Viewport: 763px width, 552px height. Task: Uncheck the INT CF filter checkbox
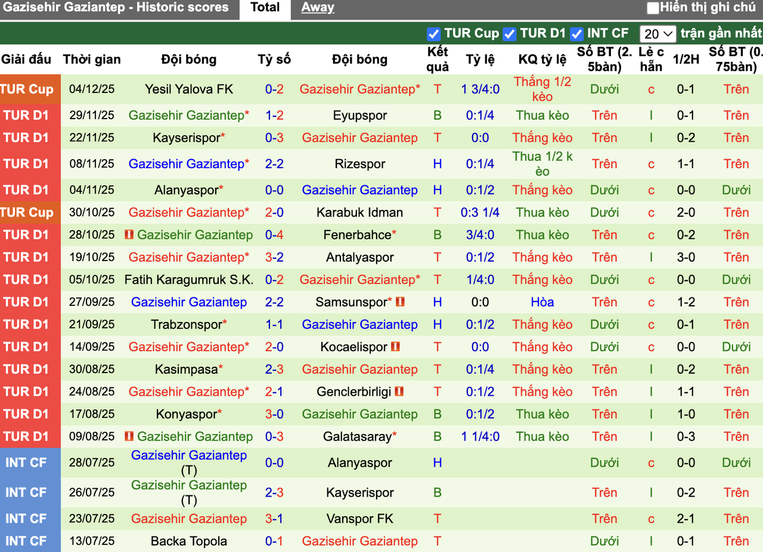pos(576,34)
